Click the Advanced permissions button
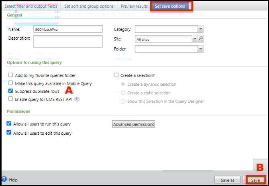The height and width of the screenshot is (186, 269). pyautogui.click(x=133, y=124)
